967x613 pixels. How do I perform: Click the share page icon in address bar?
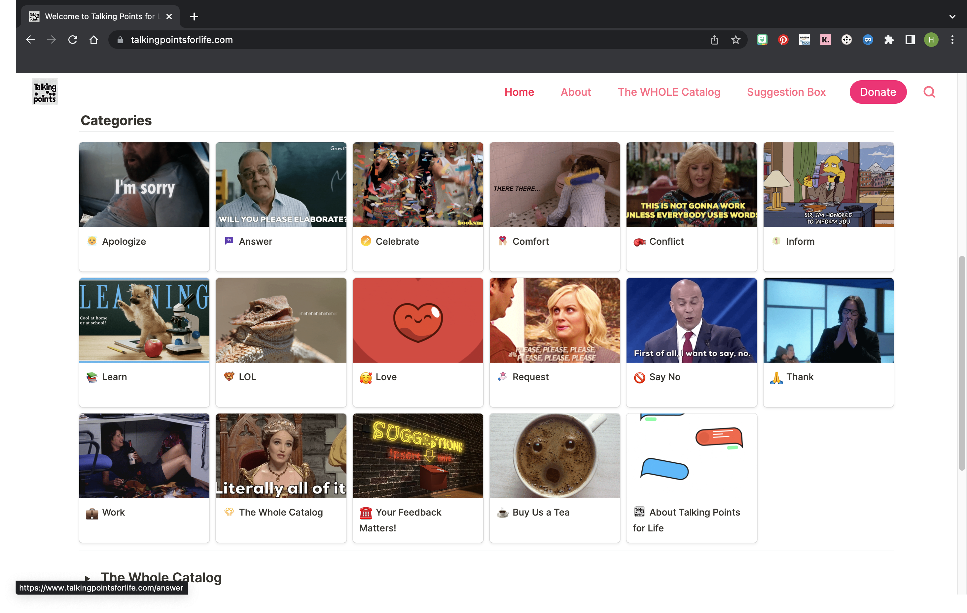click(714, 40)
